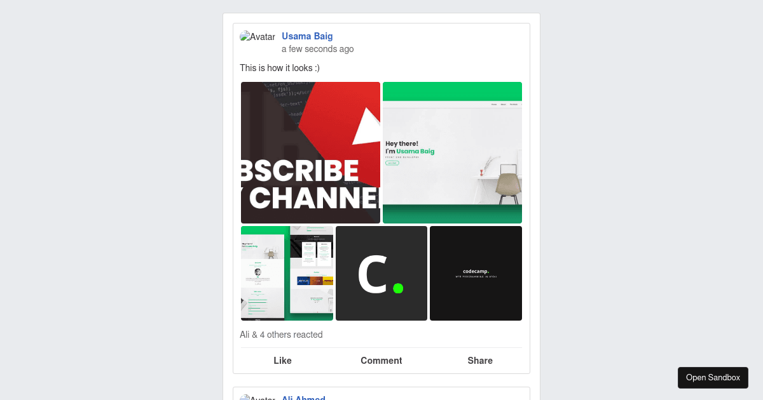763x400 pixels.
Task: Click the Open Sandbox button
Action: point(713,378)
